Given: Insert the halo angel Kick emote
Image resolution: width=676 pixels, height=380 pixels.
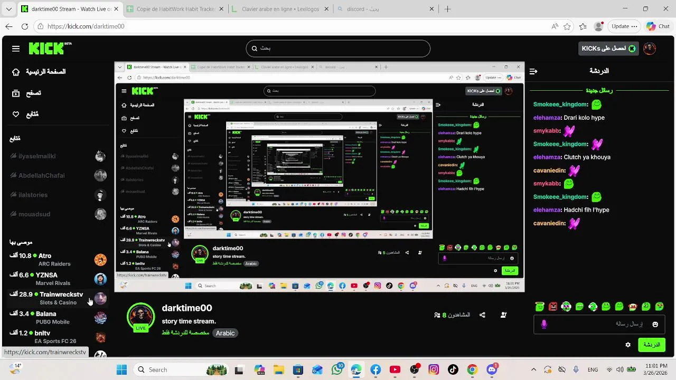Looking at the screenshot, I should 539,306.
